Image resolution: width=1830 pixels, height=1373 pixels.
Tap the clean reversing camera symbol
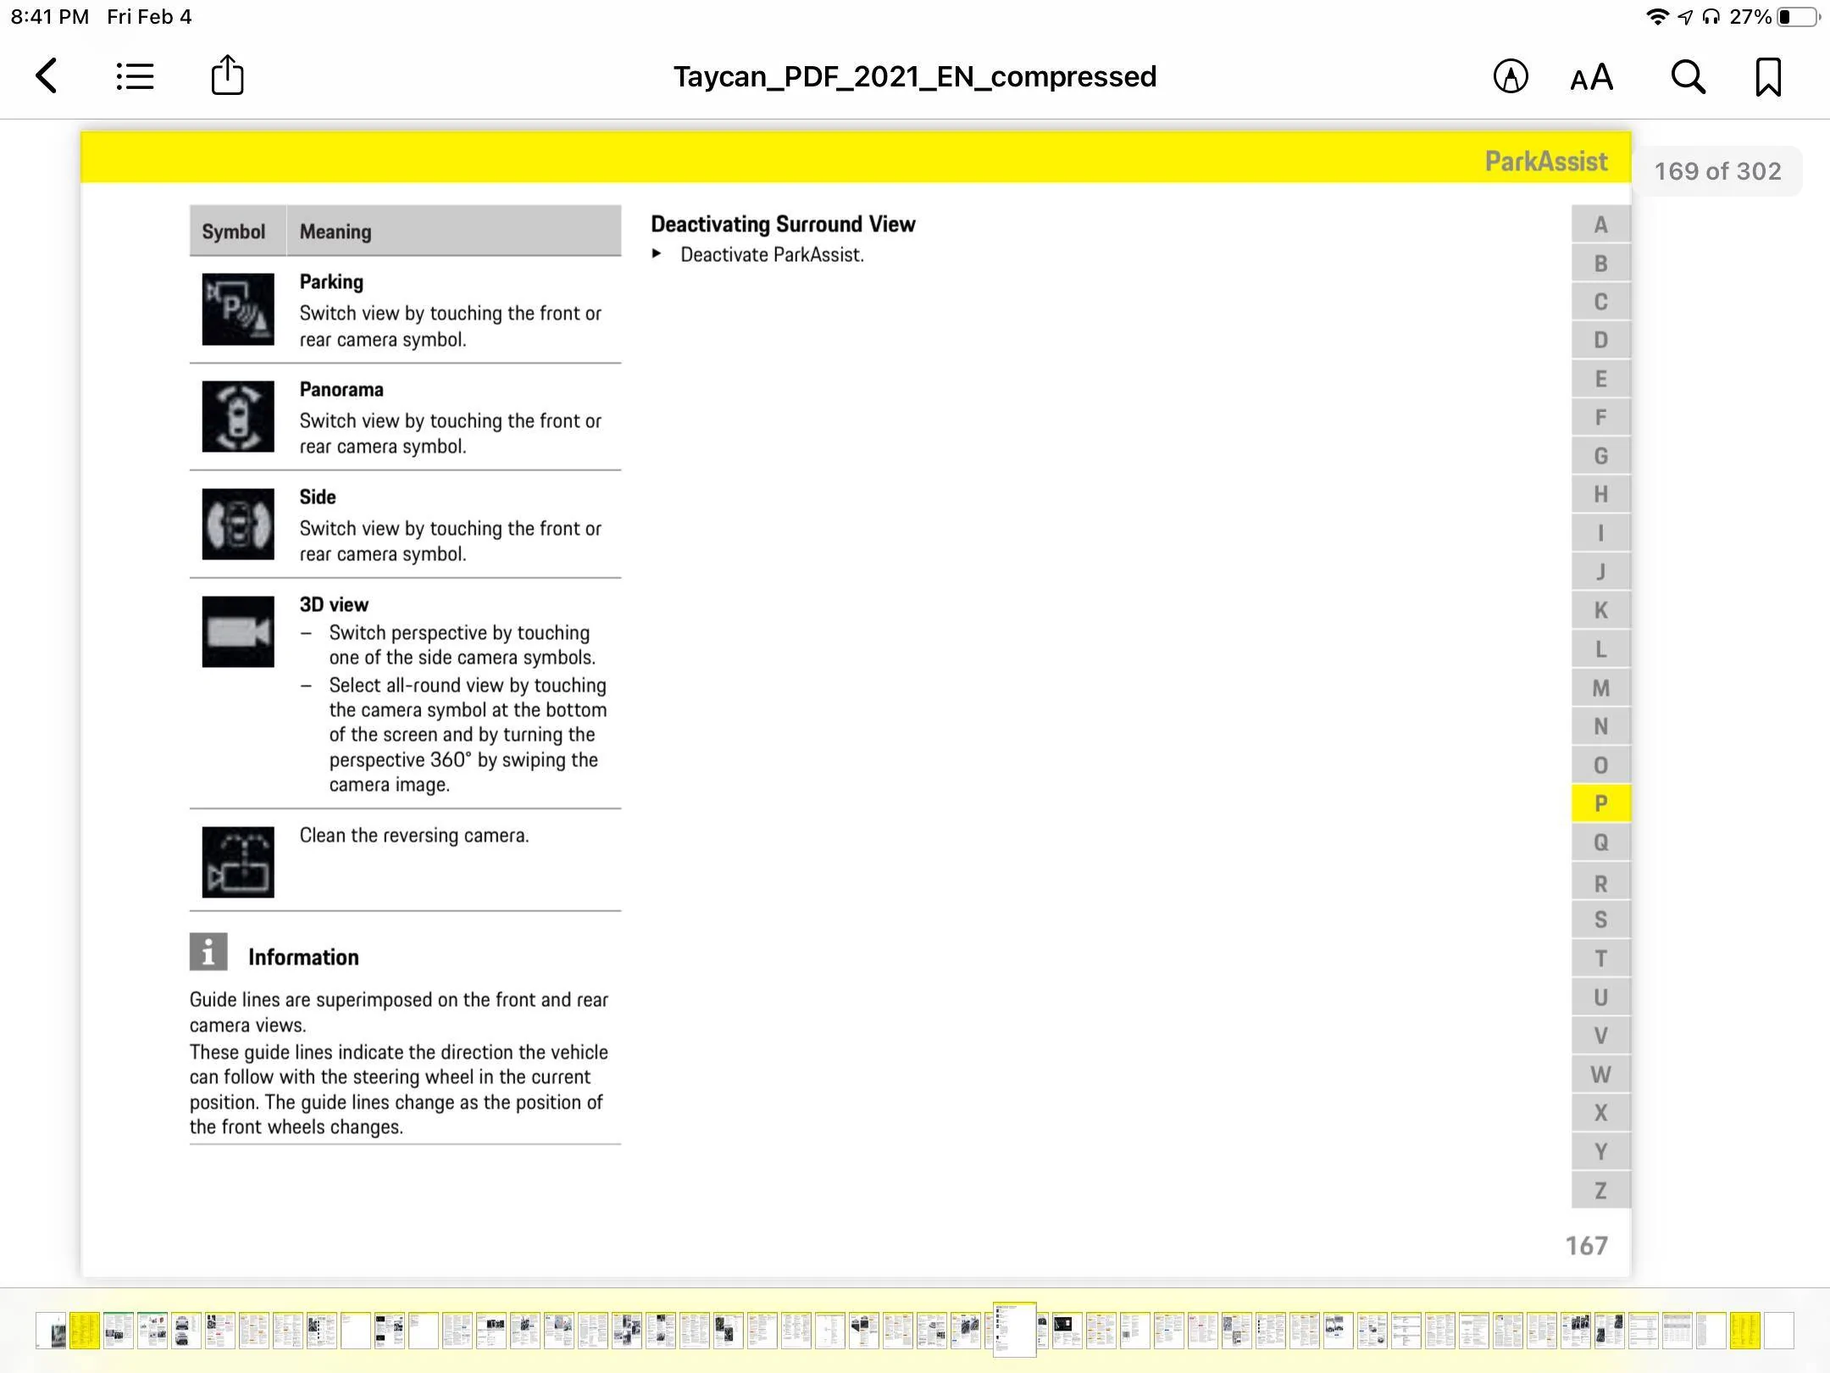(x=238, y=862)
